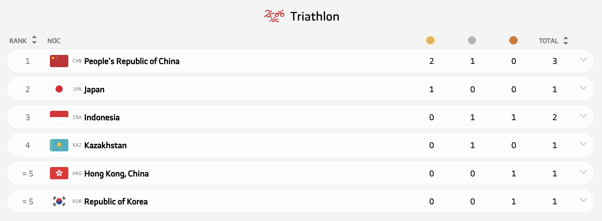Expand the People's Republic of China row
602x221 pixels.
pos(583,59)
